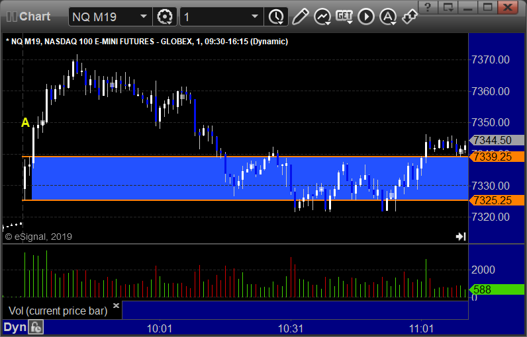Click the 7330.00 price axis label

(491, 186)
